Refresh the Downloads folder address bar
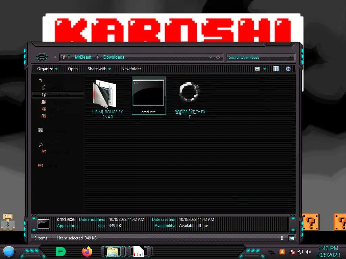 (218, 57)
